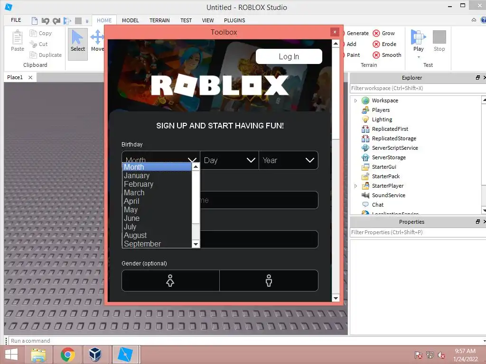Select ServerScriptService in the Explorer

tap(394, 148)
